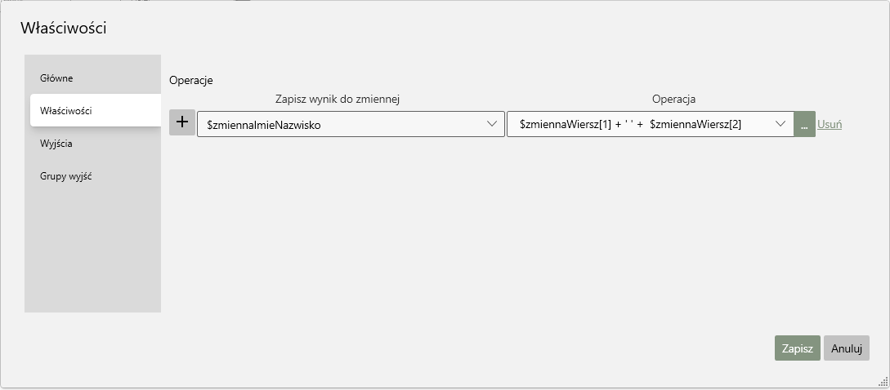
Task: Click the Usuń link to remove operation
Action: 830,125
